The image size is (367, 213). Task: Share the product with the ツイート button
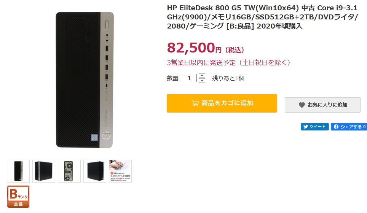314,127
